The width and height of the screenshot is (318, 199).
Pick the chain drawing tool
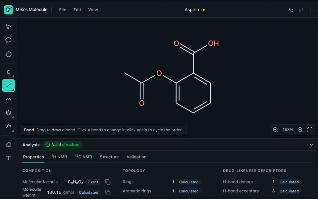click(x=8, y=99)
